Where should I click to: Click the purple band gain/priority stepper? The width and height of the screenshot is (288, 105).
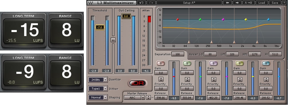tap(213, 79)
